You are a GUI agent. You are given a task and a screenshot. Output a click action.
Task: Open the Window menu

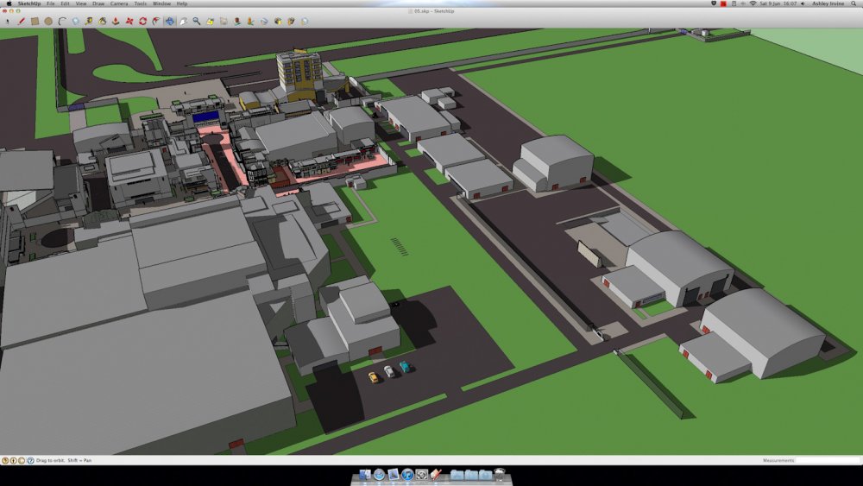[161, 3]
